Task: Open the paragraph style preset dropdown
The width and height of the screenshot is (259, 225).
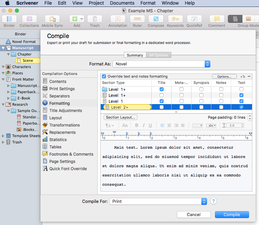Action: click(x=110, y=126)
